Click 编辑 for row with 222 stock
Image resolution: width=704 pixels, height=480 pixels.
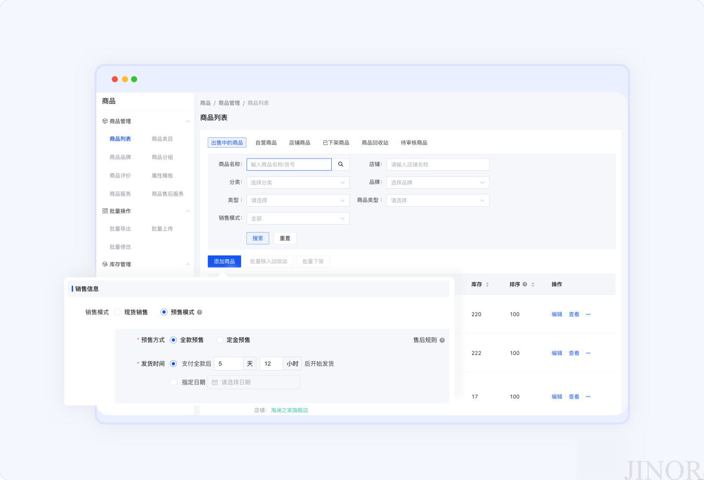pos(557,353)
